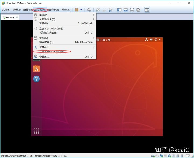Expand the 快照(N) submenu
Image resolution: width=194 pixels, height=158 pixels.
(x=65, y=38)
